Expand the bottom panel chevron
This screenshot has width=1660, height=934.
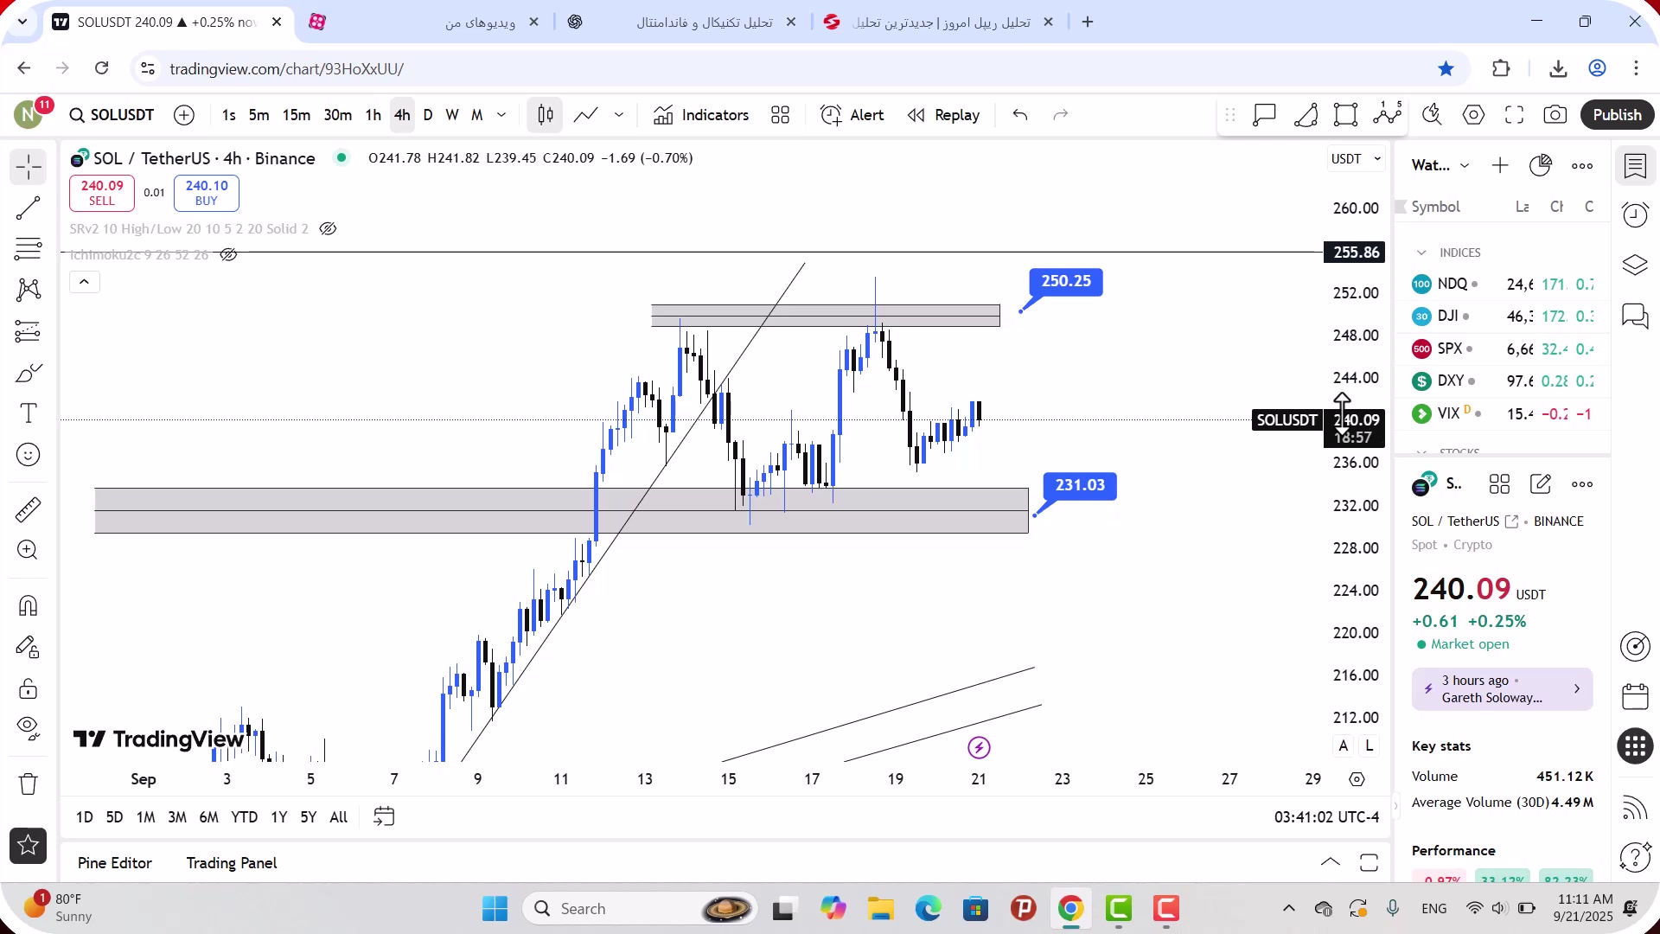tap(1331, 862)
